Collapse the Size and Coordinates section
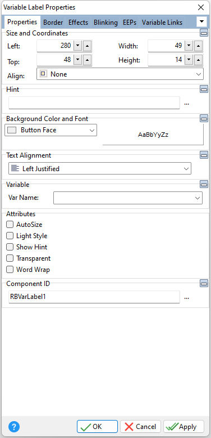211x438 pixels. click(x=204, y=33)
